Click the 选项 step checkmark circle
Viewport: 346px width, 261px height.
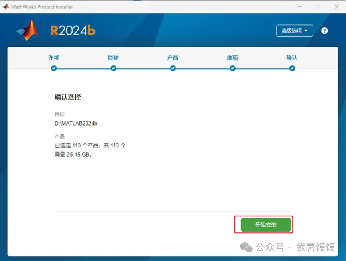[x=232, y=68]
